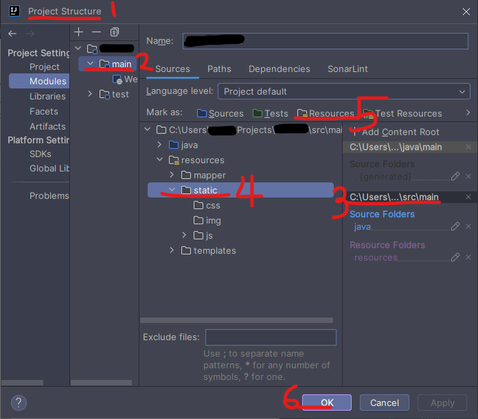478x419 pixels.
Task: Click the remove module minus icon
Action: 96,32
